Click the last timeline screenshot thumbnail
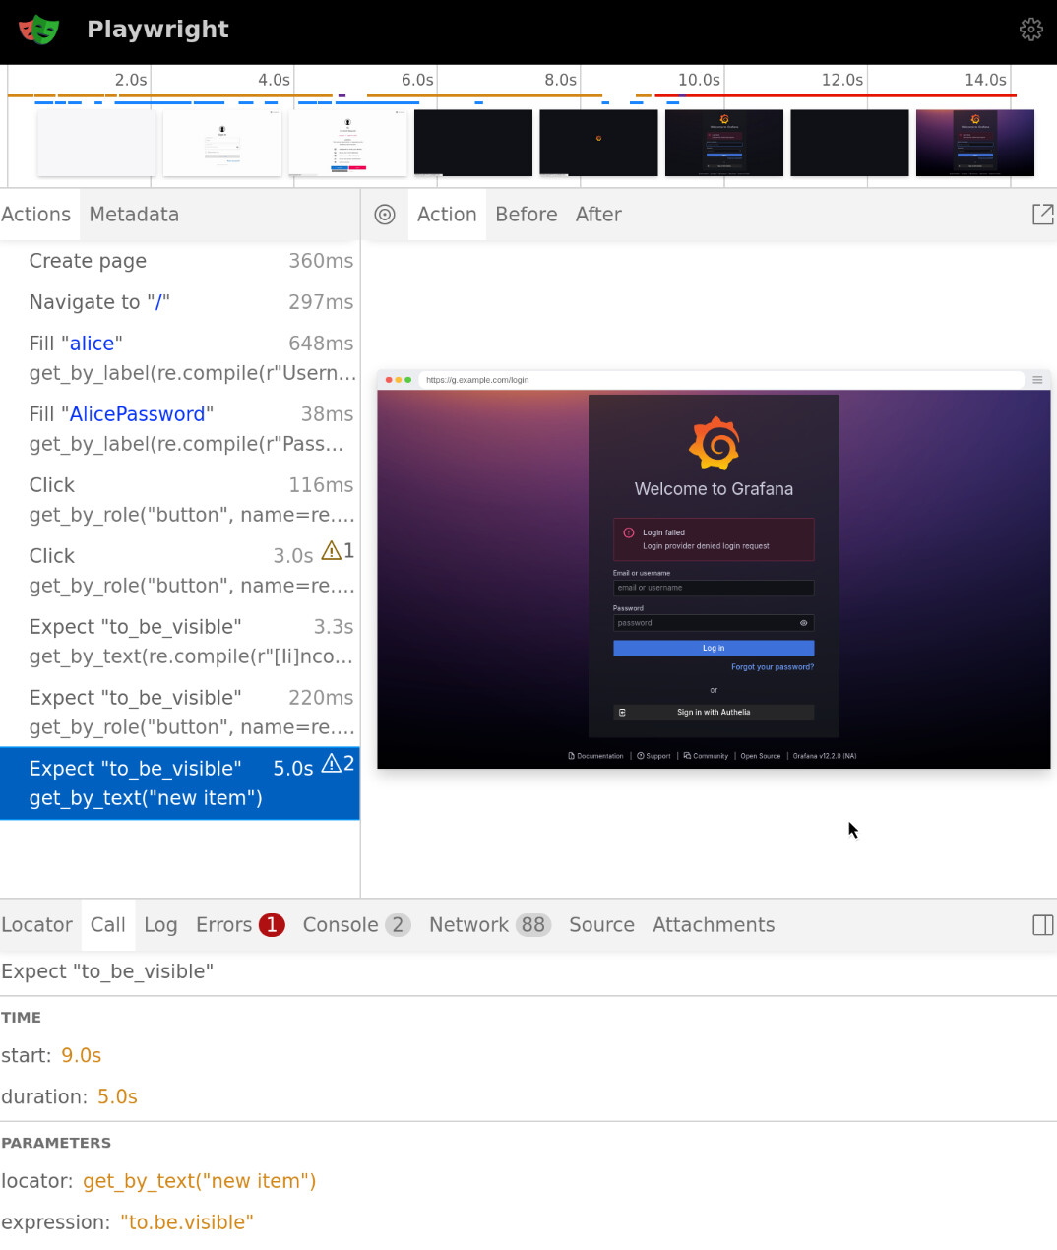 pyautogui.click(x=974, y=143)
